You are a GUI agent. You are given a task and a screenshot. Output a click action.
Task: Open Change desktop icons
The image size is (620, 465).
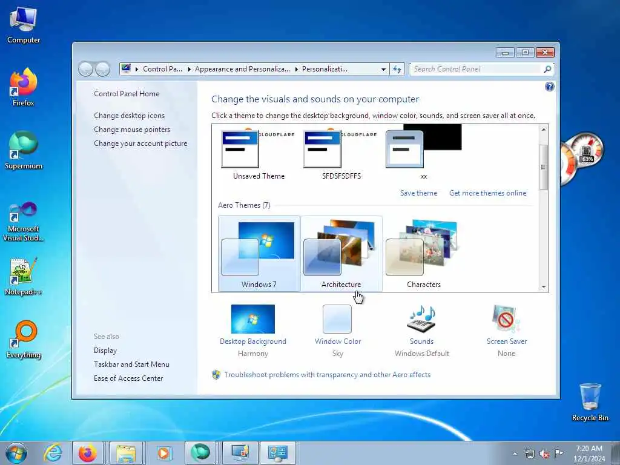pyautogui.click(x=130, y=116)
